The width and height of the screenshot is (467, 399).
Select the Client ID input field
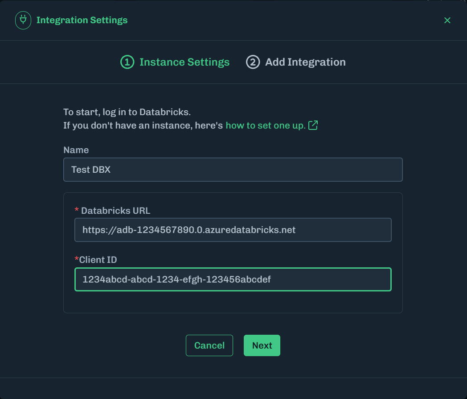coord(233,279)
